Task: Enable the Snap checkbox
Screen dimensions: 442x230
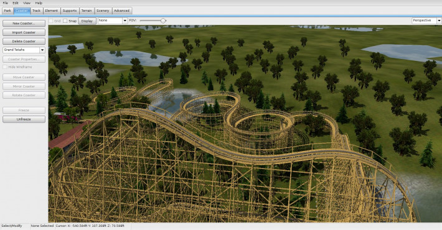Action: point(65,21)
